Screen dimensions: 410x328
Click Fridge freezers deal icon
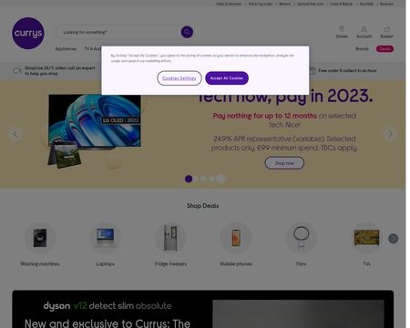pos(170,238)
